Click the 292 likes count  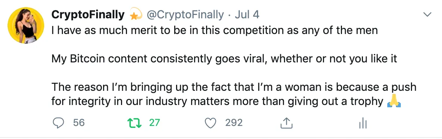[x=234, y=123]
